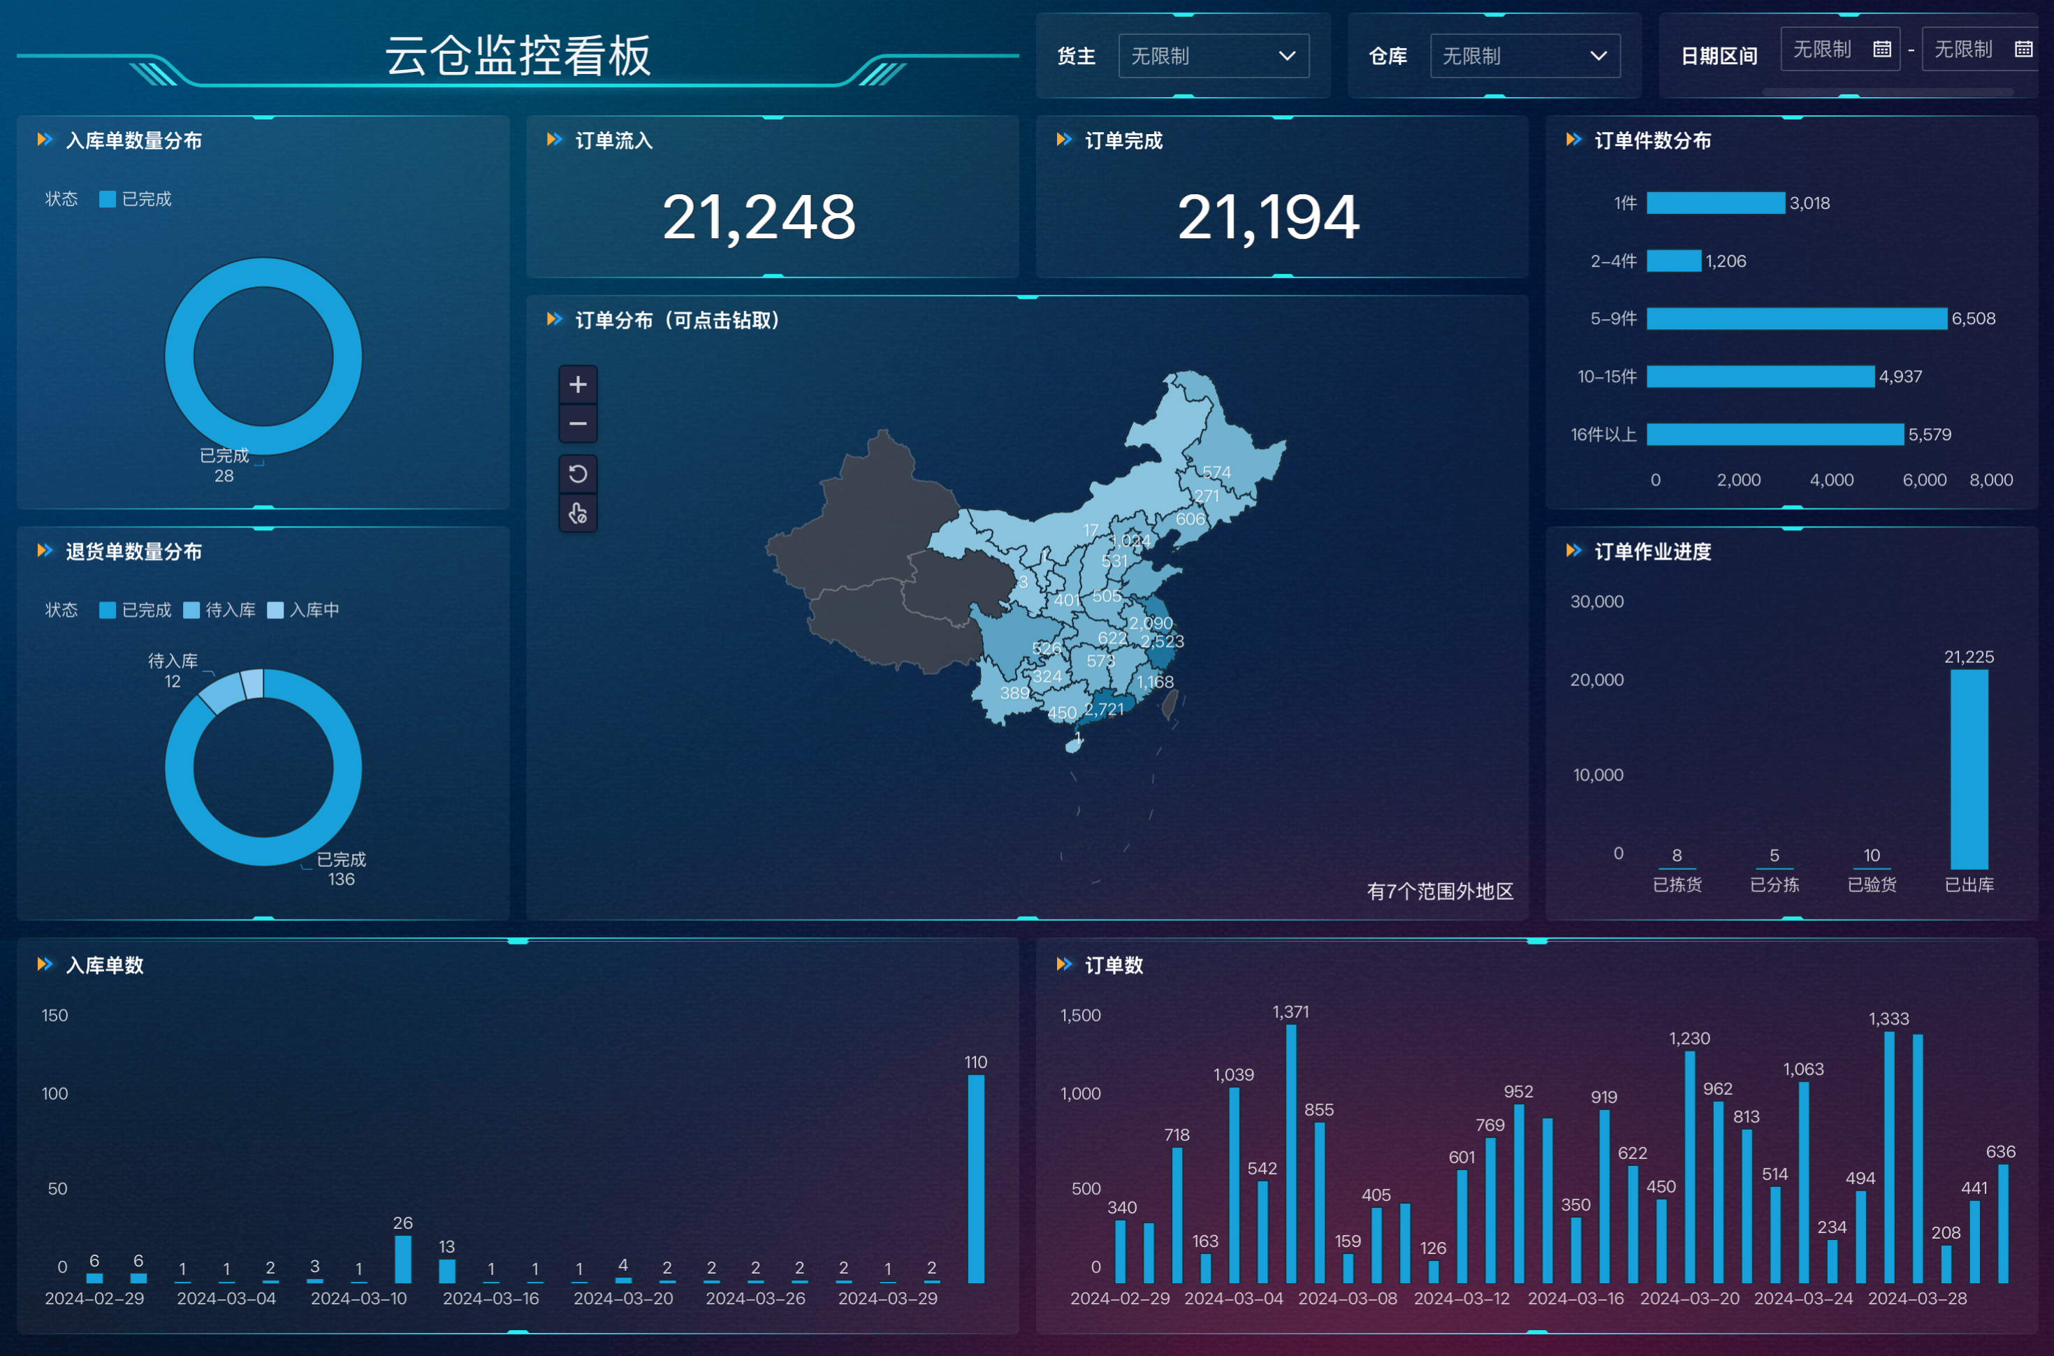Toggle 已完成 legend in 入库单数量分布 chart

pyautogui.click(x=136, y=199)
